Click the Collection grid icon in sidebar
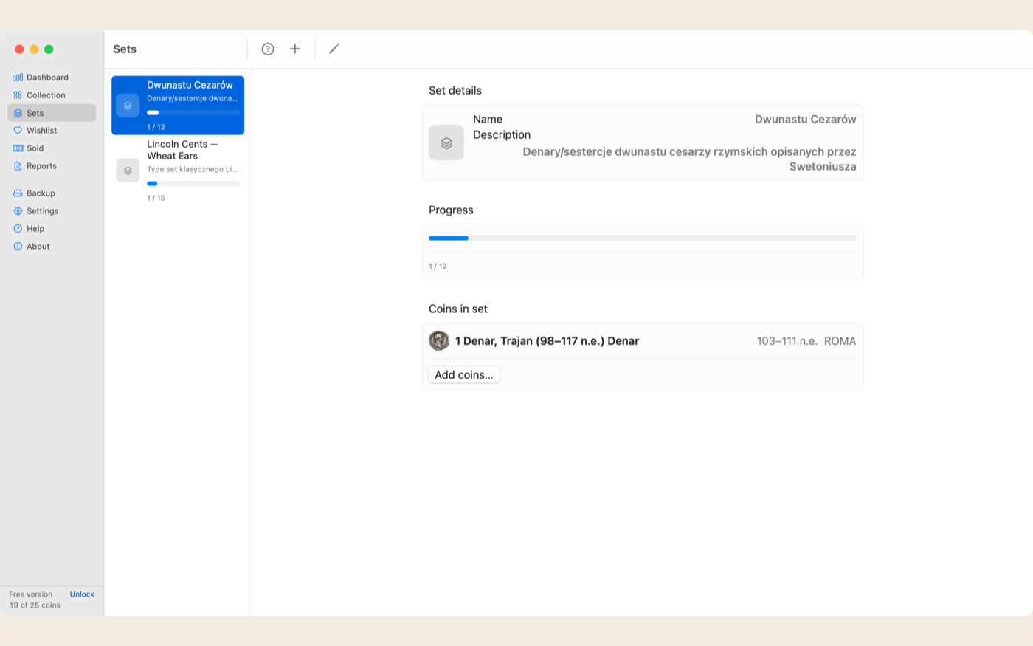 point(18,95)
